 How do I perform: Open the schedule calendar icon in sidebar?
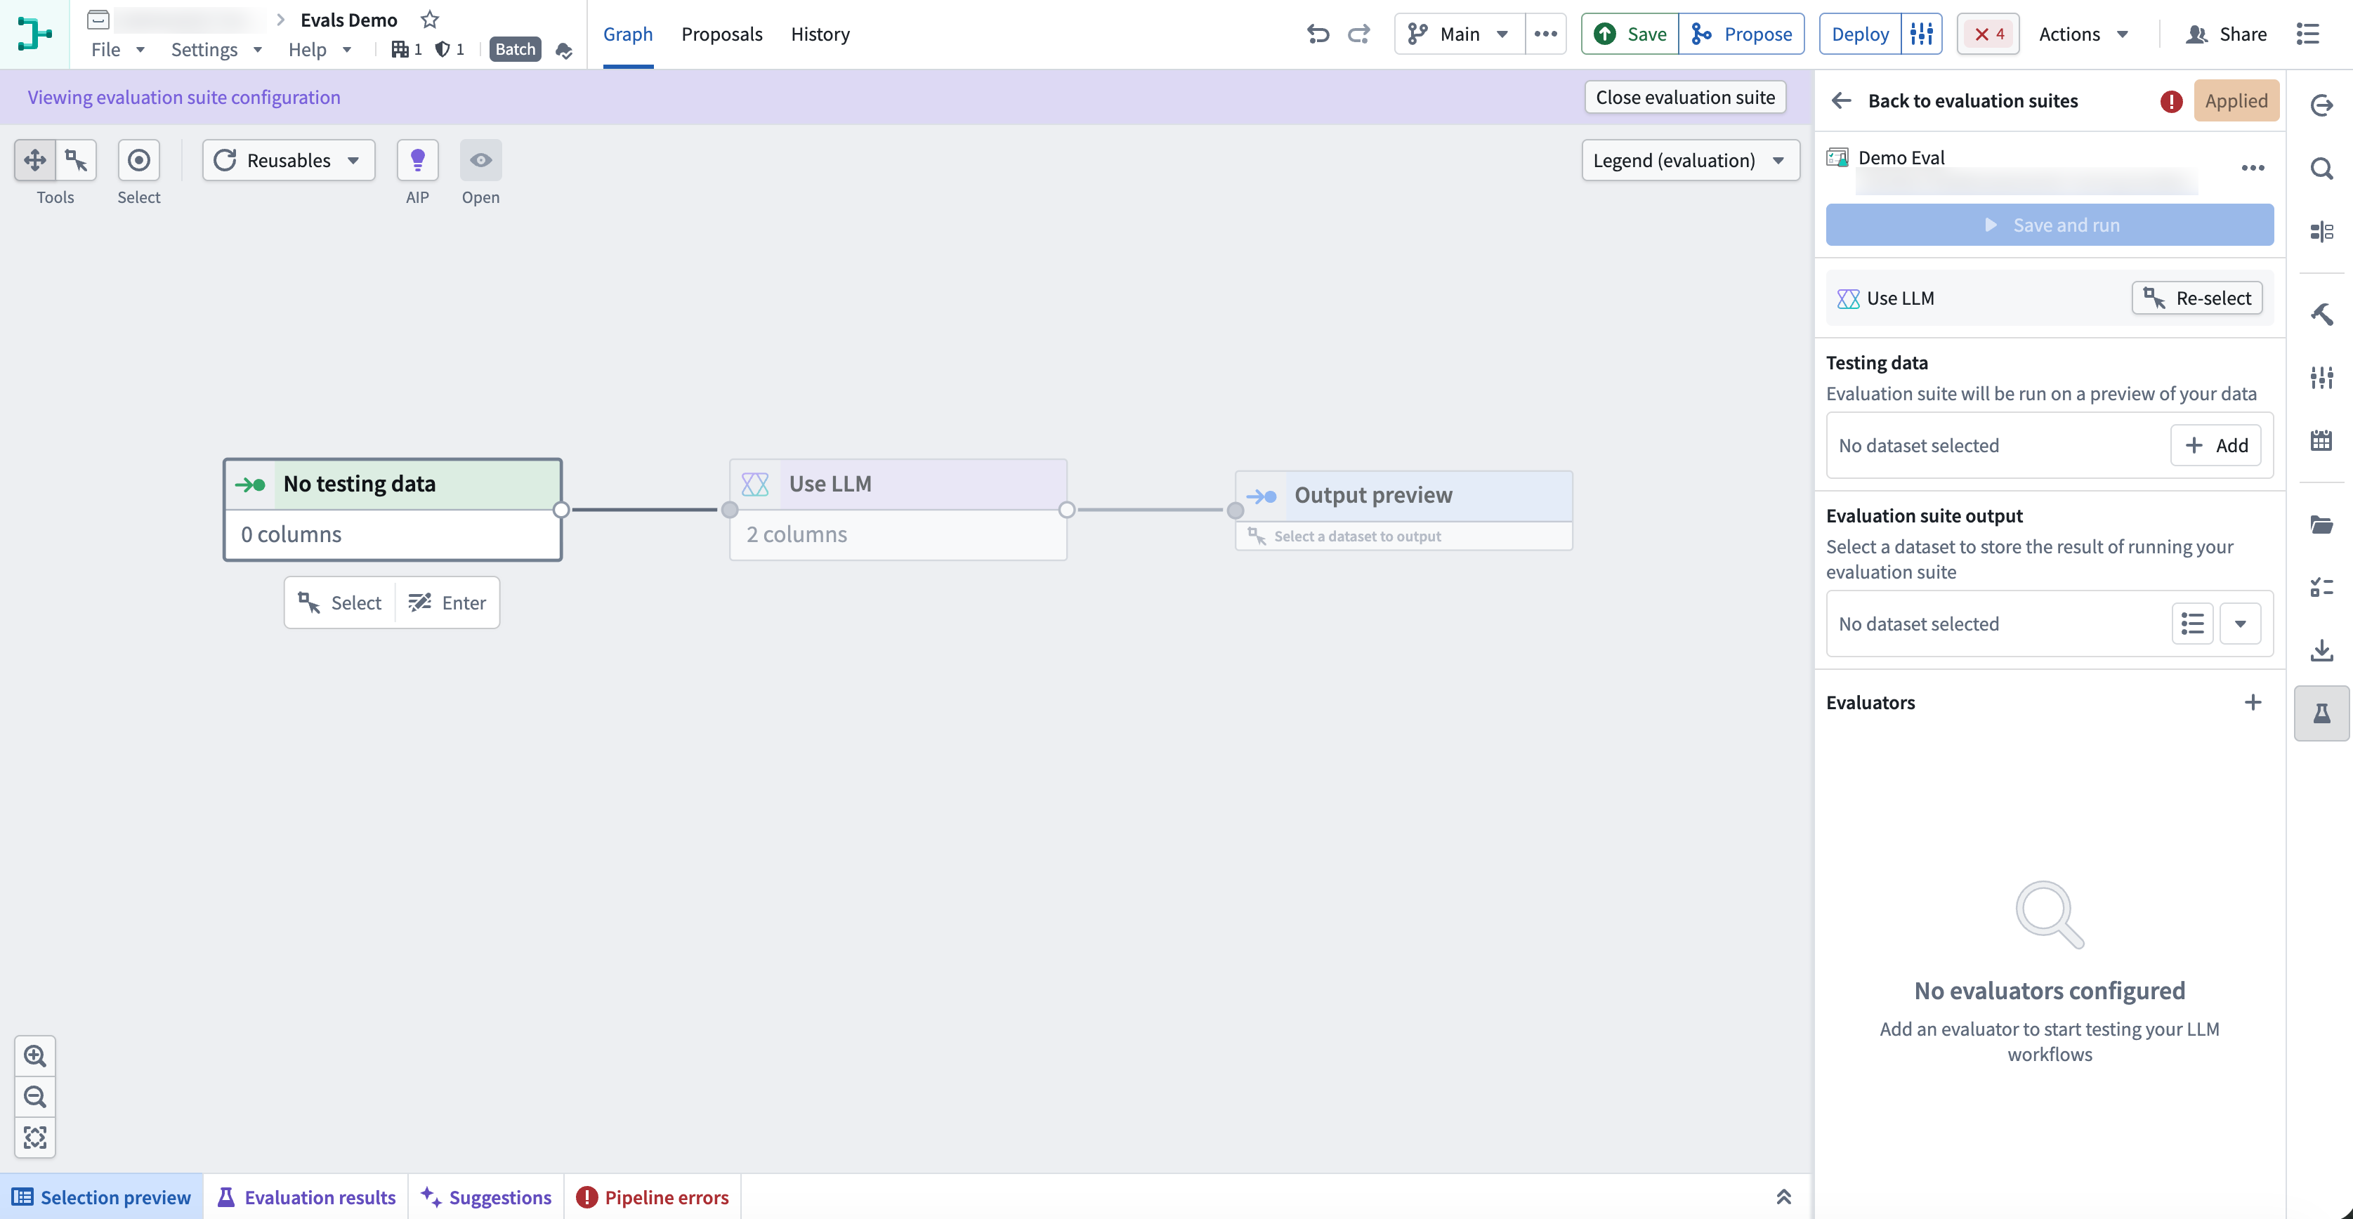pos(2321,440)
